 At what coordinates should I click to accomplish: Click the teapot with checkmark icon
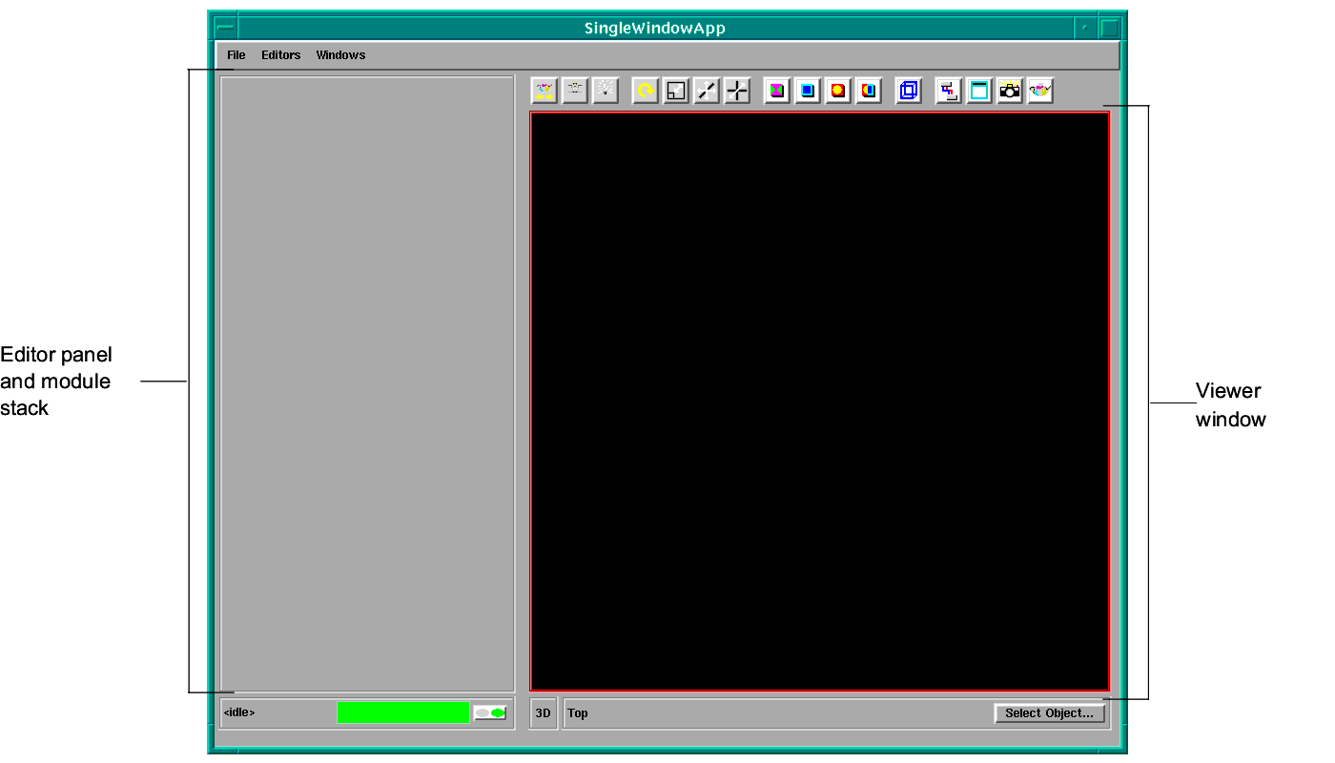tap(1040, 91)
